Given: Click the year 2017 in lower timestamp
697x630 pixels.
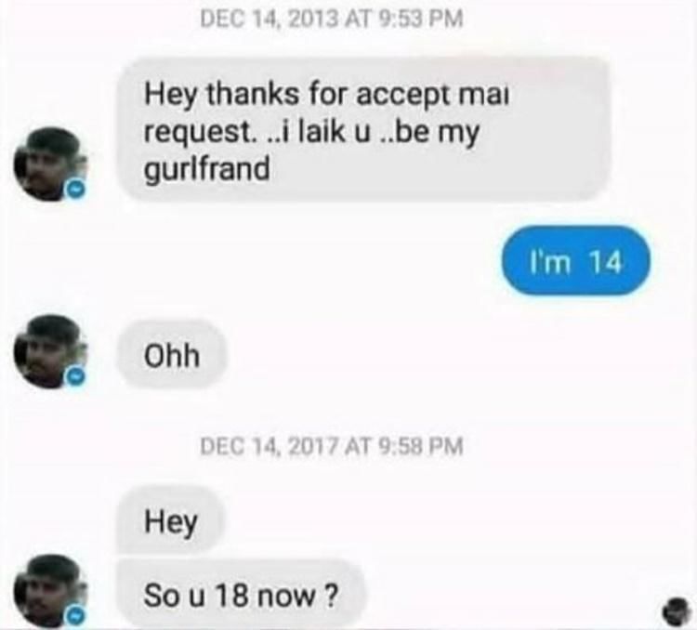Looking at the screenshot, I should coord(312,446).
